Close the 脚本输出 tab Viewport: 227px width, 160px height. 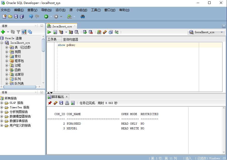pos(67,97)
